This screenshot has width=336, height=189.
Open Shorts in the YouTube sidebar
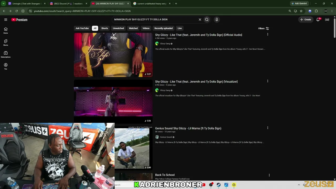click(x=6, y=43)
